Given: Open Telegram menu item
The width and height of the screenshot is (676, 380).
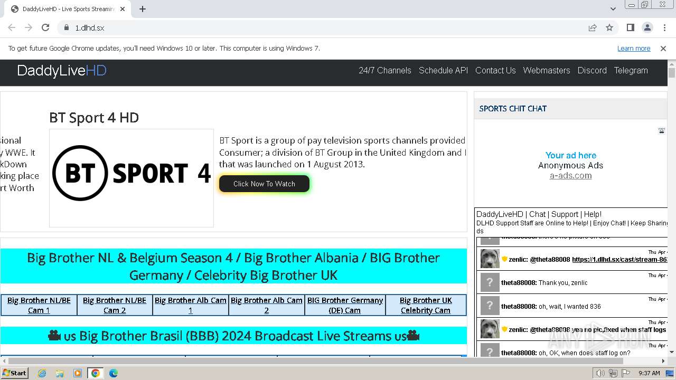Looking at the screenshot, I should (631, 70).
